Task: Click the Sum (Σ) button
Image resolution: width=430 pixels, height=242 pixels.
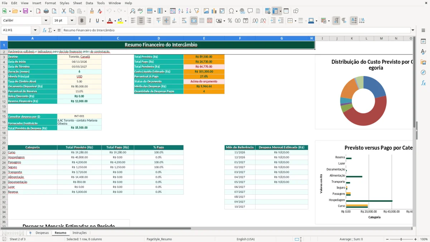Action: click(50, 30)
